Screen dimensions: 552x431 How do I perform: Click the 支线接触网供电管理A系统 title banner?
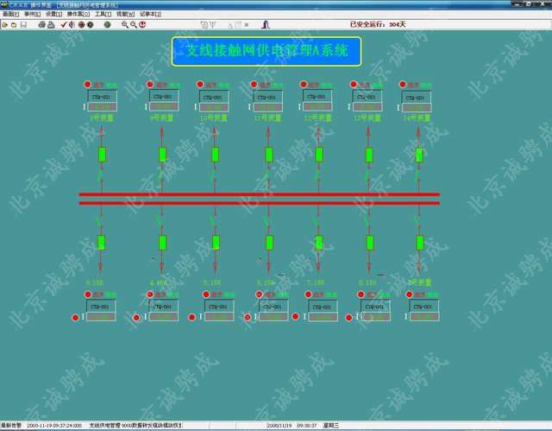tap(267, 52)
